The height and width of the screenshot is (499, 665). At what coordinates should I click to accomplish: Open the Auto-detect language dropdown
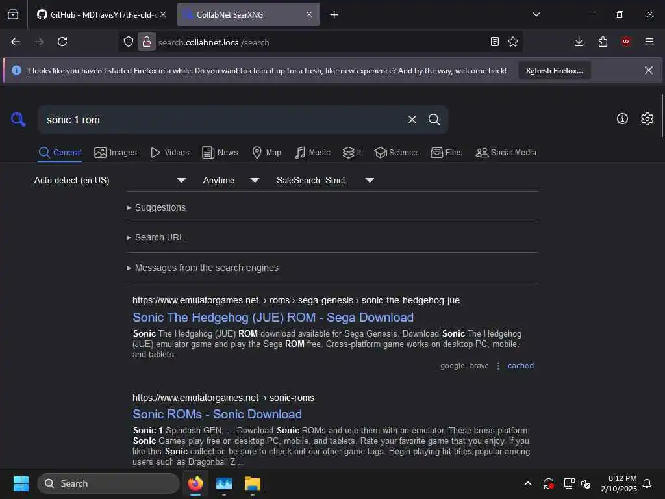(x=110, y=181)
